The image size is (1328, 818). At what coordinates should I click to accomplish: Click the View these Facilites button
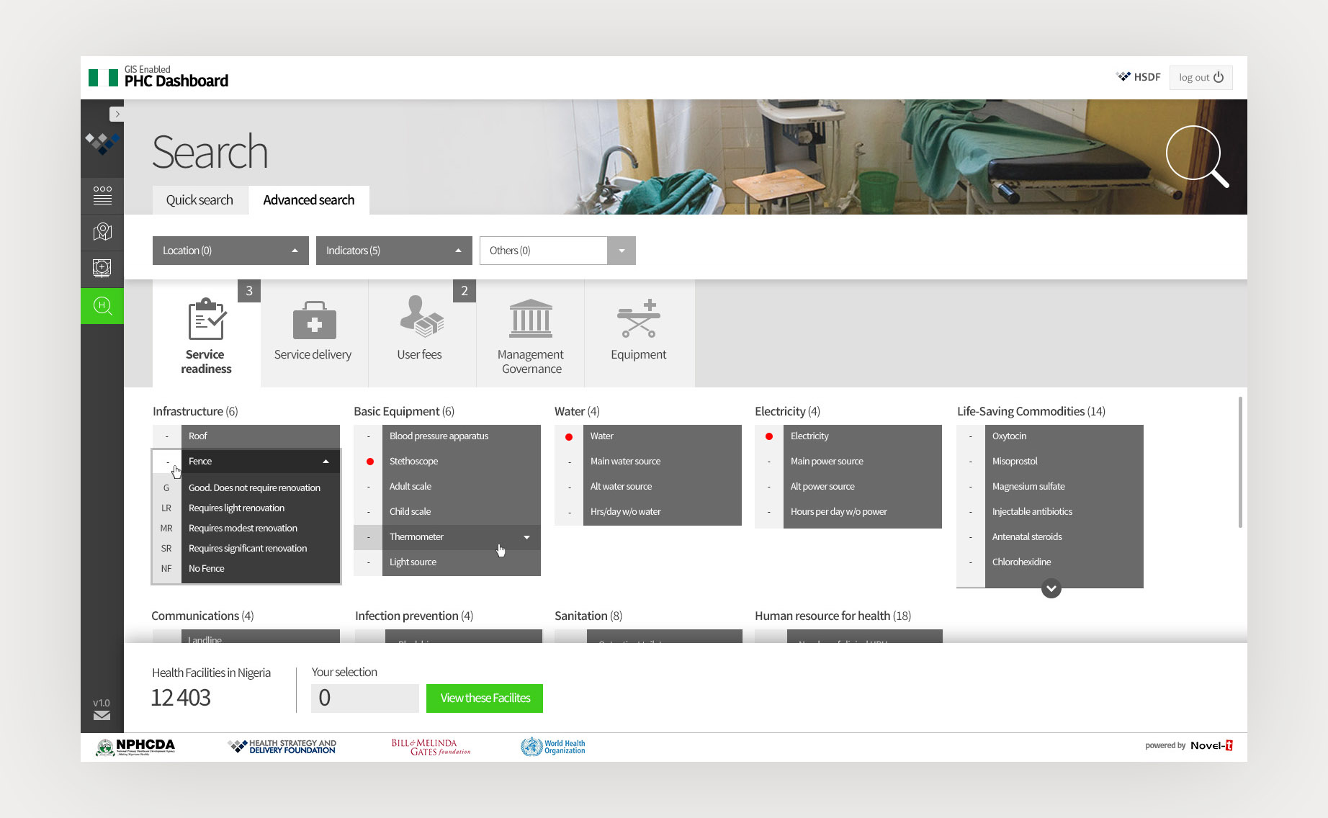485,698
